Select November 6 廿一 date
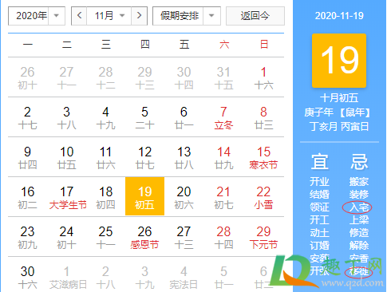 coord(184,117)
